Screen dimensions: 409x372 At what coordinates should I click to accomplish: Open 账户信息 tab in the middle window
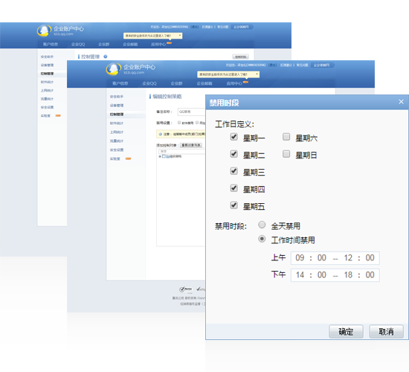point(120,83)
